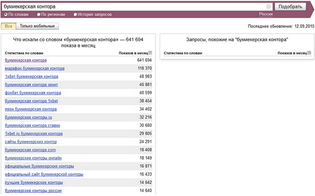Select the 'По словам' radio button
This screenshot has height=196, width=315.
(6, 14)
